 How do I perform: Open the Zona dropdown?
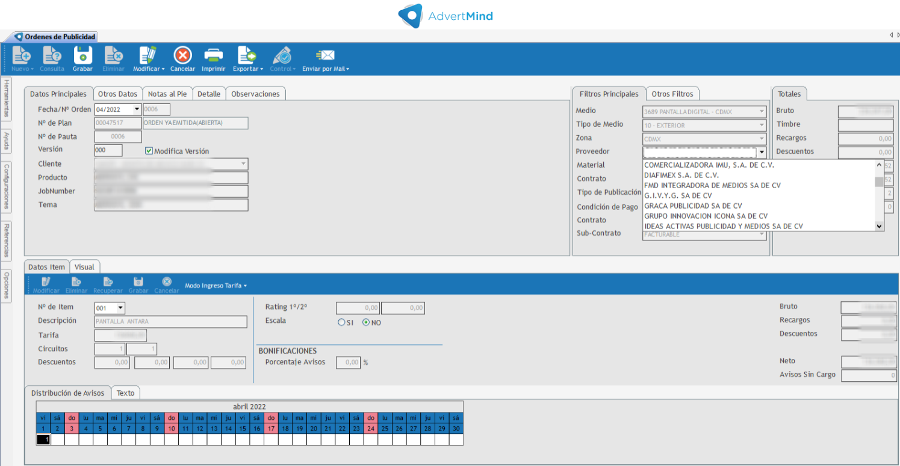tap(762, 139)
